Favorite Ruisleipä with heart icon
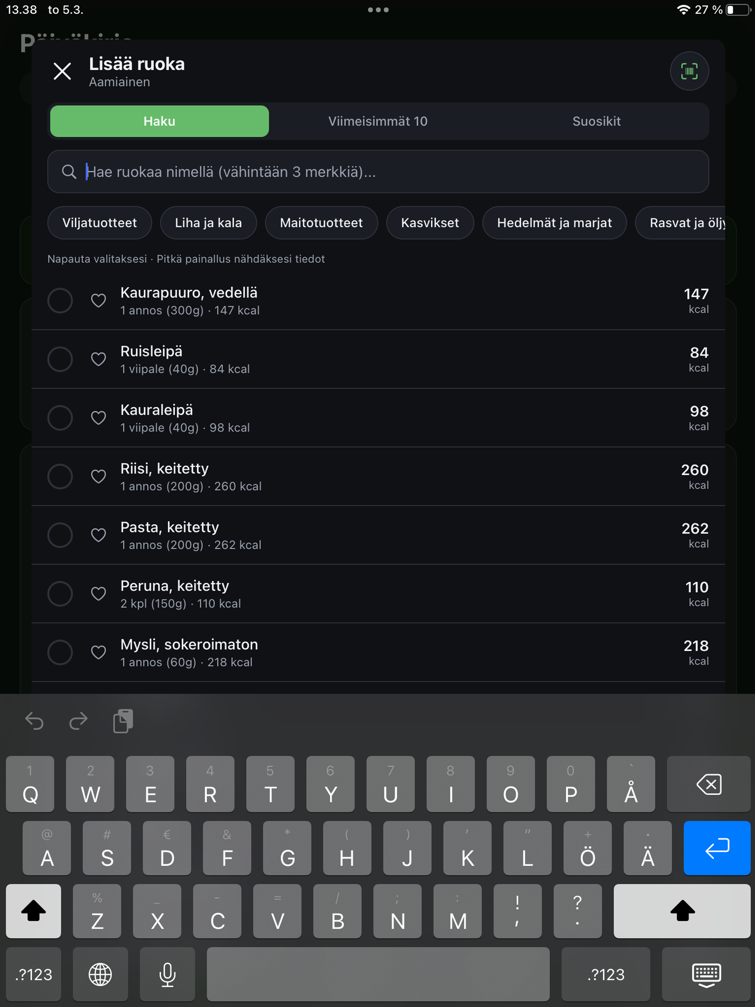The width and height of the screenshot is (755, 1007). pyautogui.click(x=99, y=359)
